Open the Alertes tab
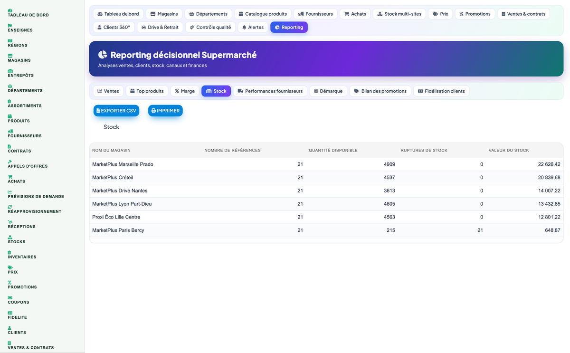Screen dimensions: 570x353 pyautogui.click(x=253, y=27)
